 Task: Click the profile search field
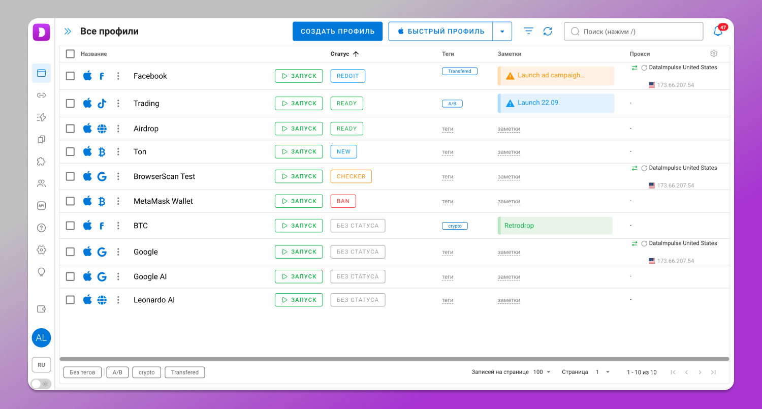[633, 32]
